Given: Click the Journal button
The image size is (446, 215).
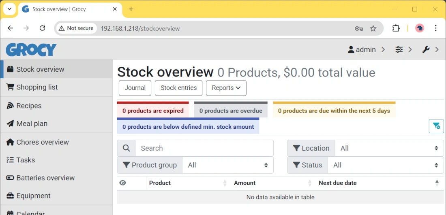Looking at the screenshot, I should (135, 88).
